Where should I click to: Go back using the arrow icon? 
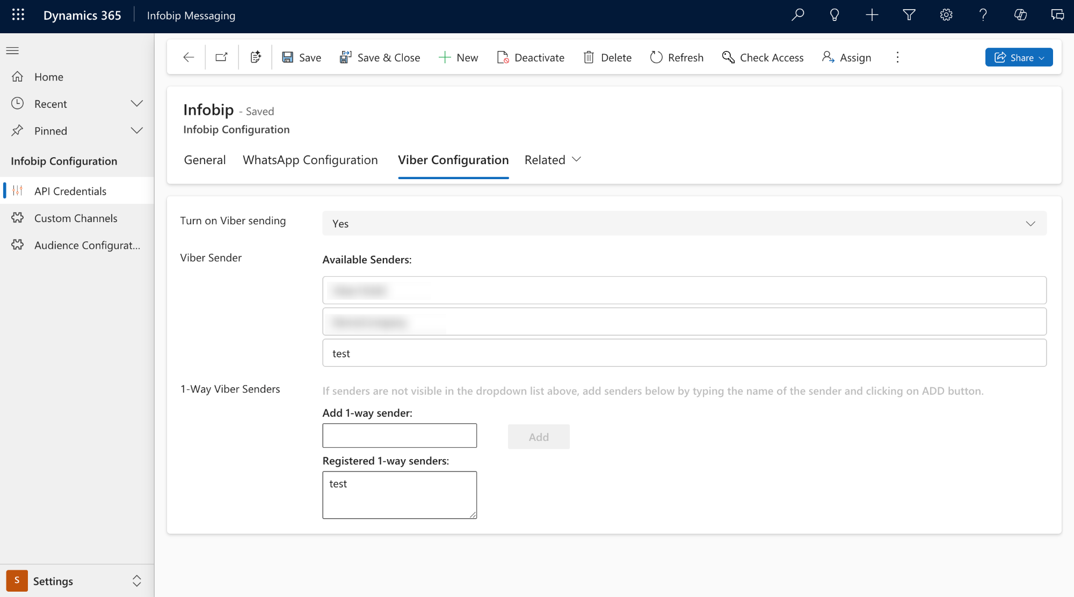[188, 57]
